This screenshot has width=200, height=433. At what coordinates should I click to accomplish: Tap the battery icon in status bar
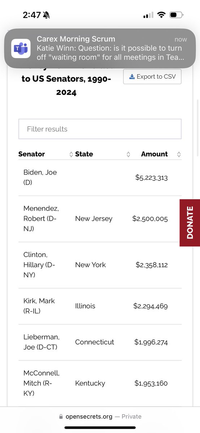[176, 15]
